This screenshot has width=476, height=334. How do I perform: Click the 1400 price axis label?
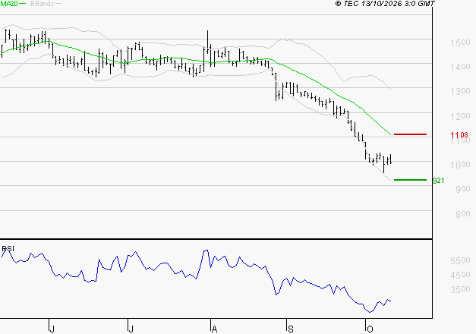(460, 67)
